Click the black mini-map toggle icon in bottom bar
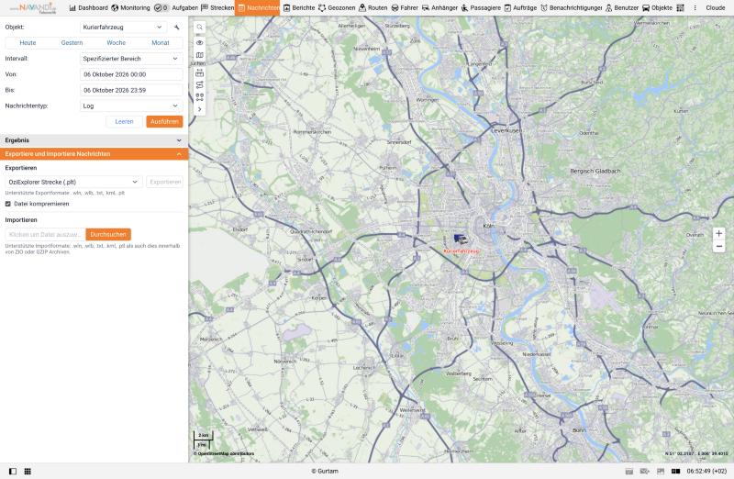734x479 pixels. click(x=675, y=471)
